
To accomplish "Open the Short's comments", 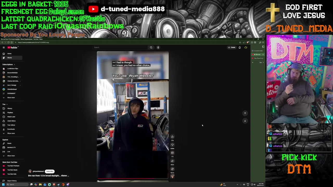I will [x=172, y=153].
